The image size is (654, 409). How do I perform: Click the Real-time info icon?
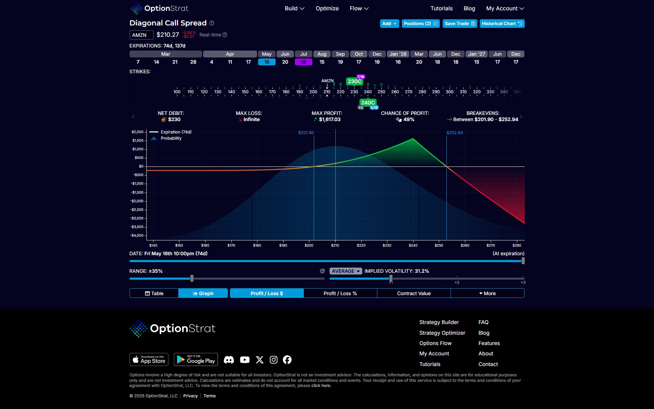[x=225, y=35]
